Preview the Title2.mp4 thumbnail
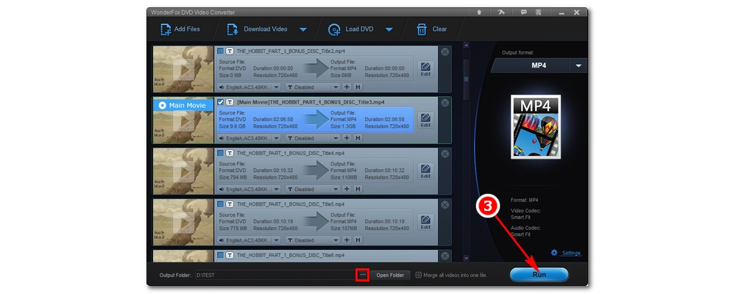The image size is (736, 294). (x=183, y=69)
